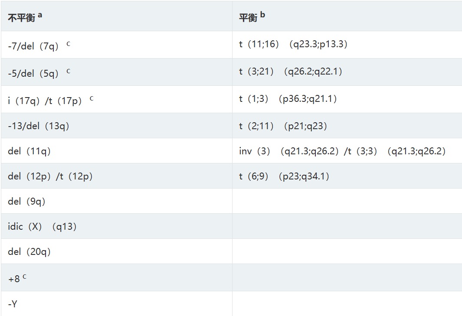Click the t(6;9)(p23;q34.1) entry
462x316 pixels.
(284, 176)
